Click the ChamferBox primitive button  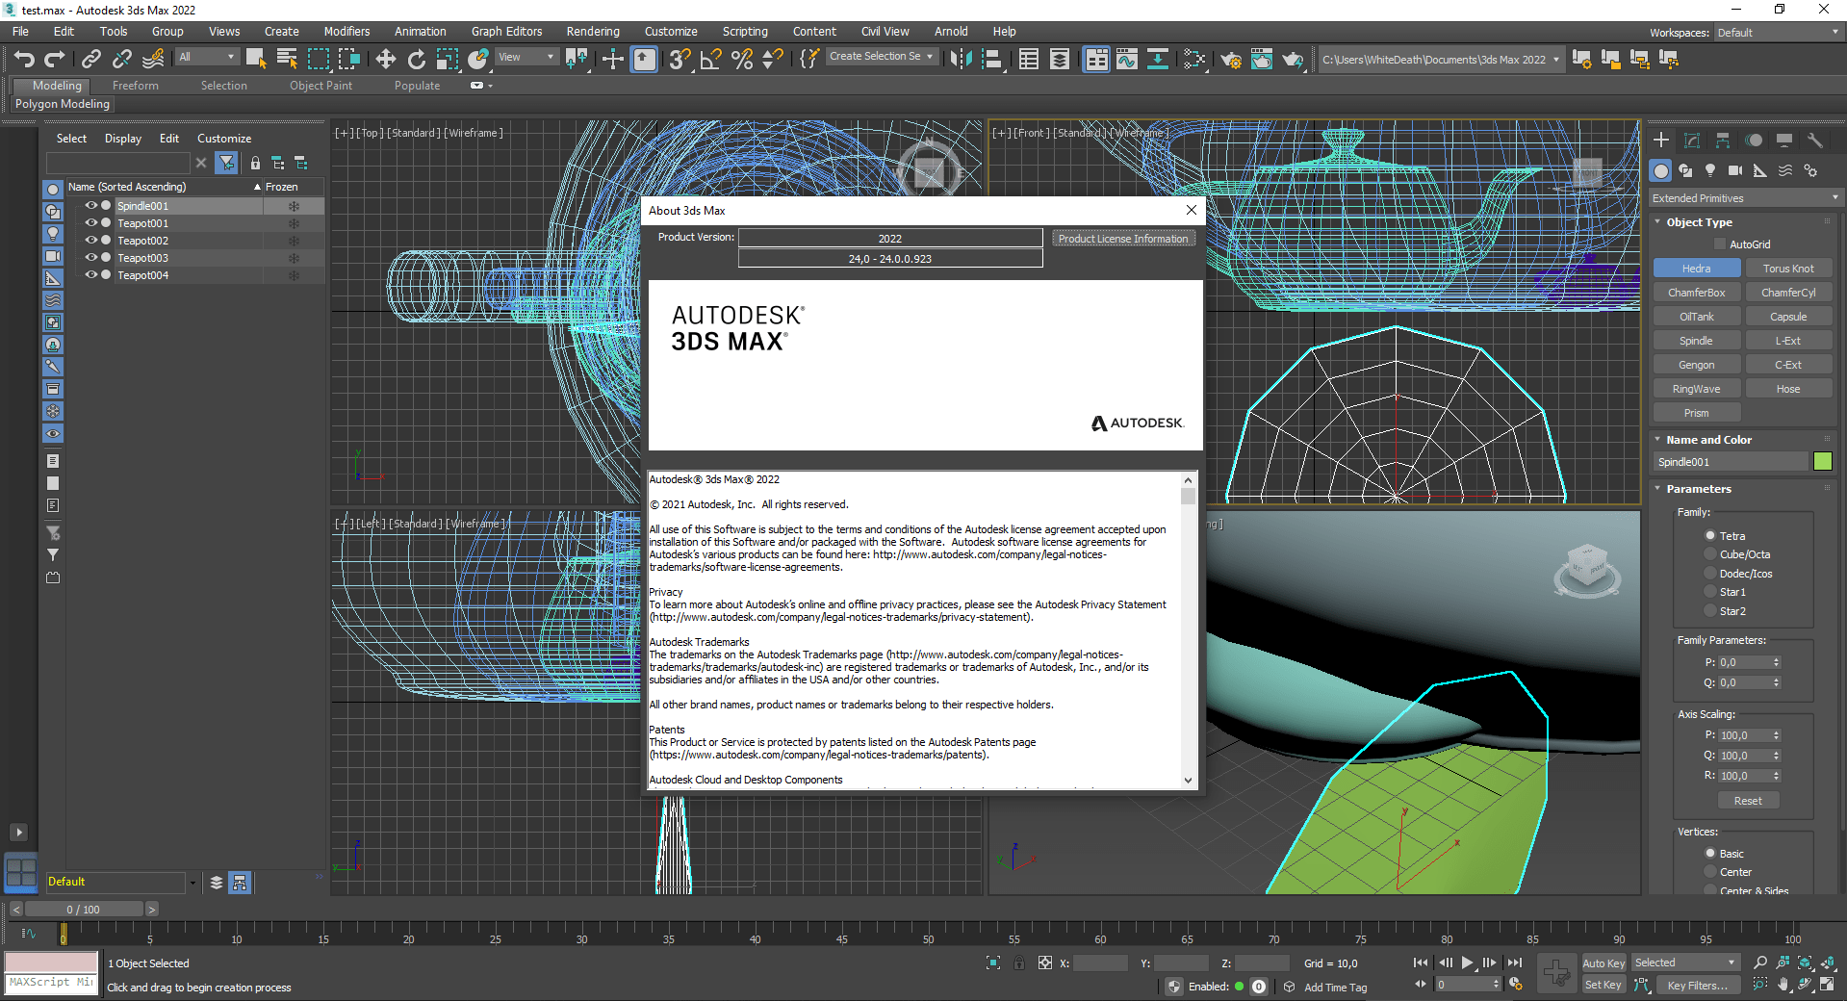click(x=1696, y=293)
